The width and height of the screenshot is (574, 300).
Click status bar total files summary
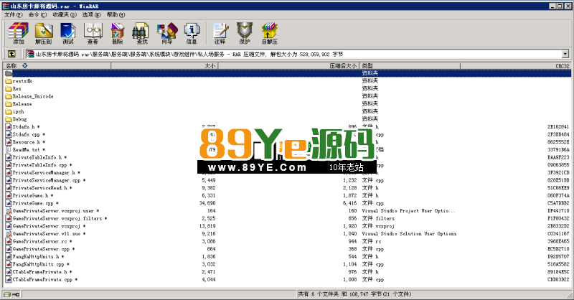[x=354, y=294]
